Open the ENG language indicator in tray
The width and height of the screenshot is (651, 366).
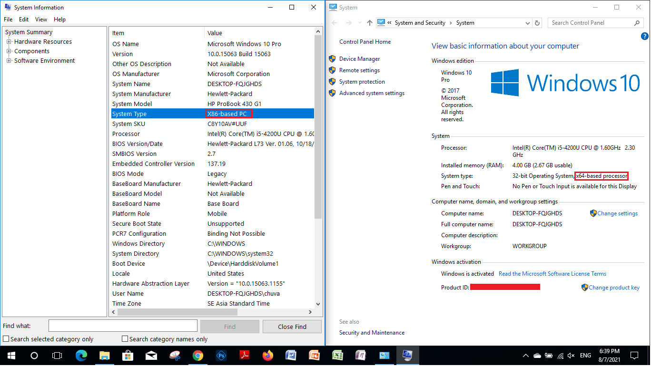coord(585,356)
